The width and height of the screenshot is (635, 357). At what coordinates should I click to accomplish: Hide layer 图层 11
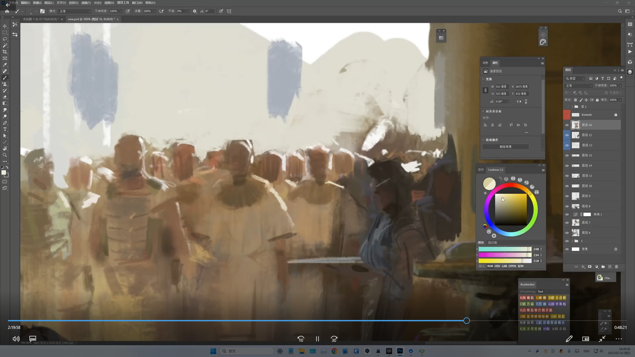[567, 176]
